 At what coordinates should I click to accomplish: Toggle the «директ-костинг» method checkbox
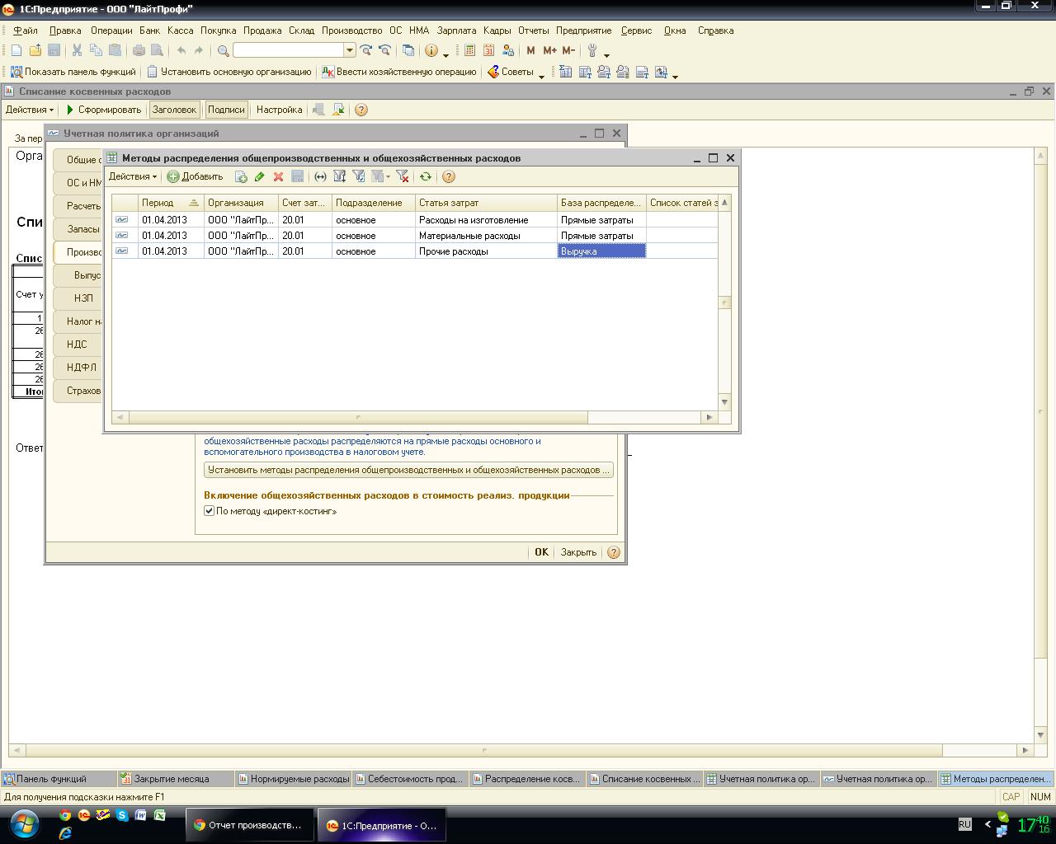(x=210, y=511)
